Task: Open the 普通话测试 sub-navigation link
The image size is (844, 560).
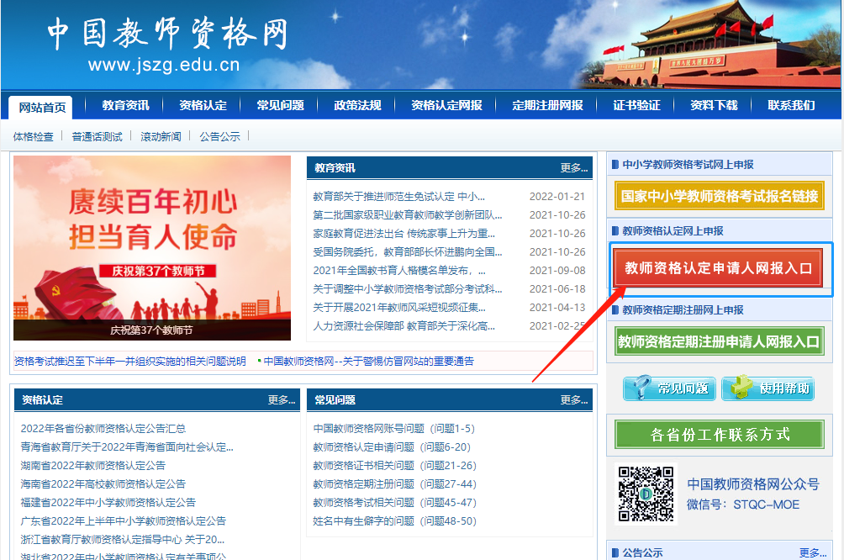Action: tap(97, 137)
